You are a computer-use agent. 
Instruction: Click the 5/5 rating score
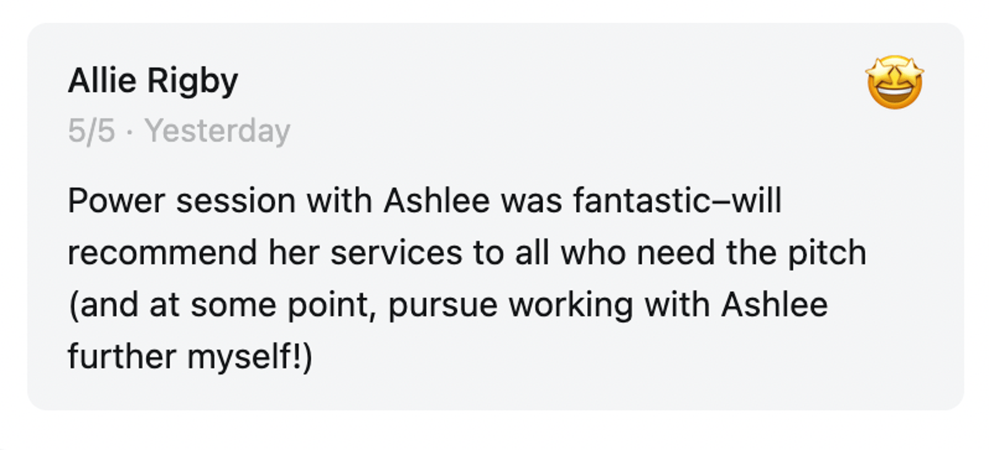pyautogui.click(x=91, y=131)
